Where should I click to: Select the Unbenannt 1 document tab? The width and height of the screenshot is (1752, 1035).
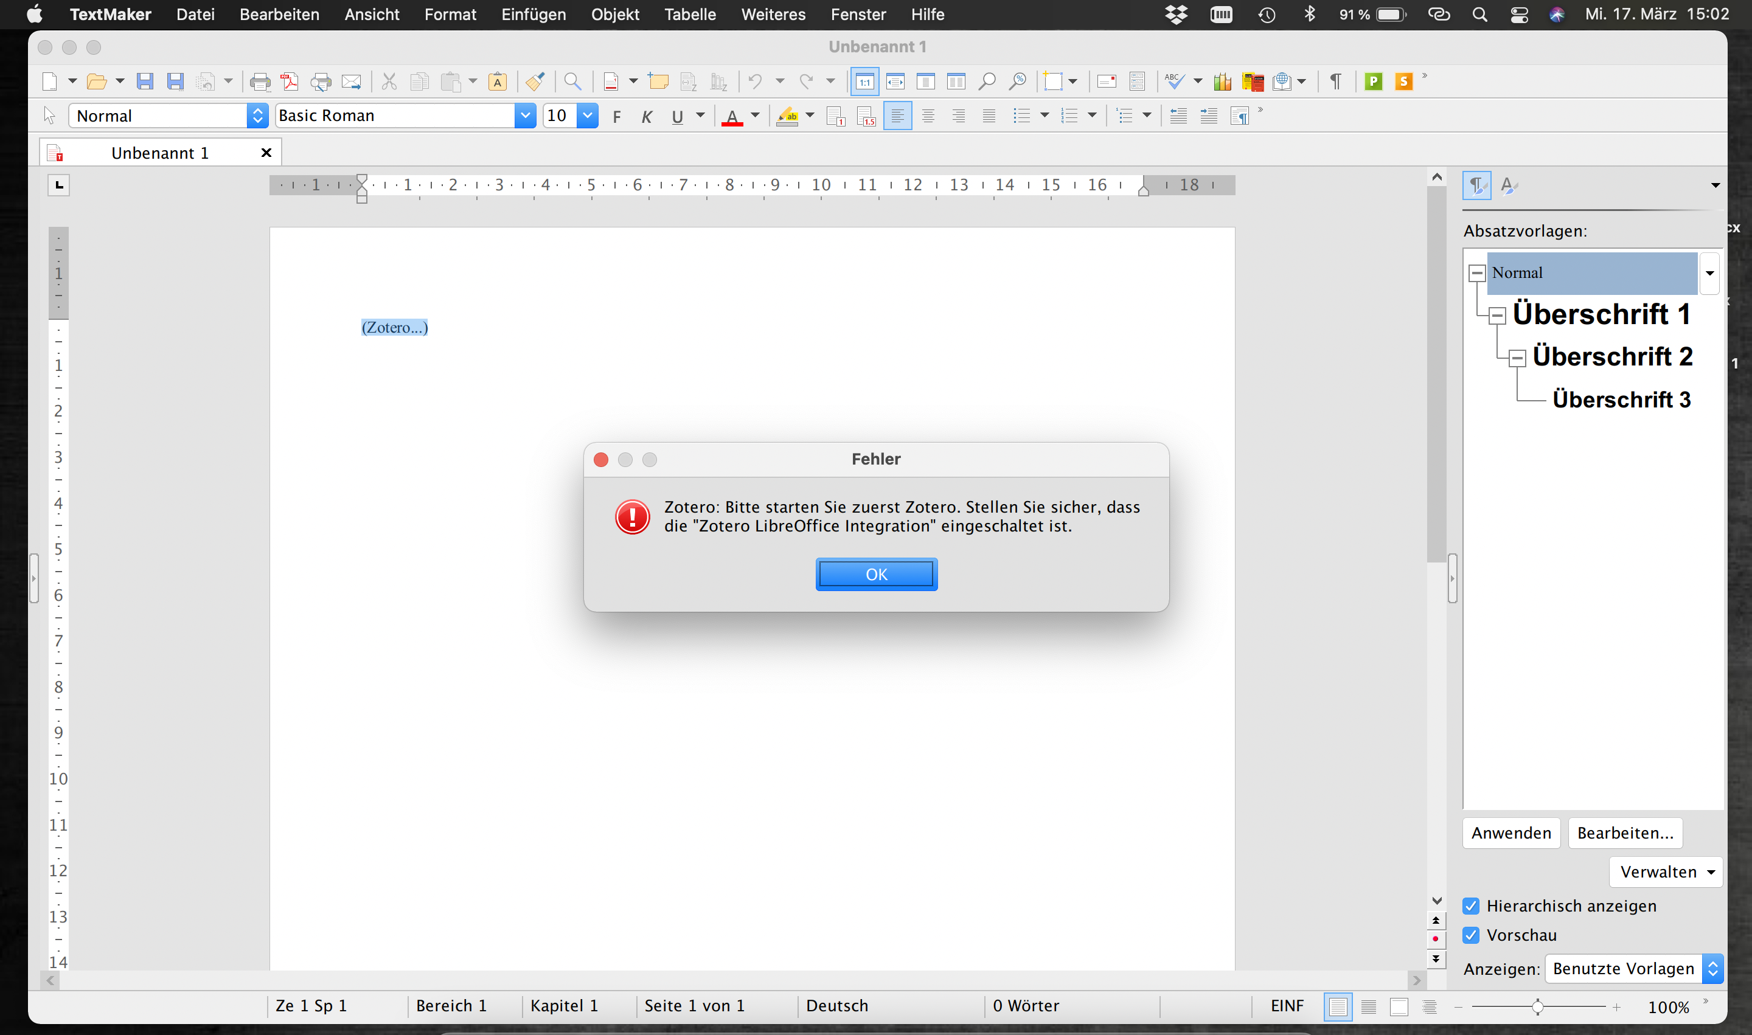(x=160, y=153)
